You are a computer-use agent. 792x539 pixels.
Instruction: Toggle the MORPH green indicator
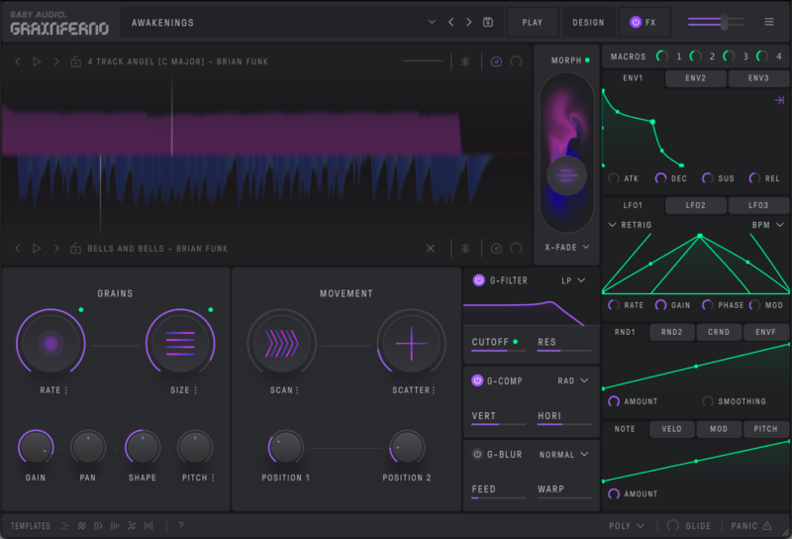[587, 60]
